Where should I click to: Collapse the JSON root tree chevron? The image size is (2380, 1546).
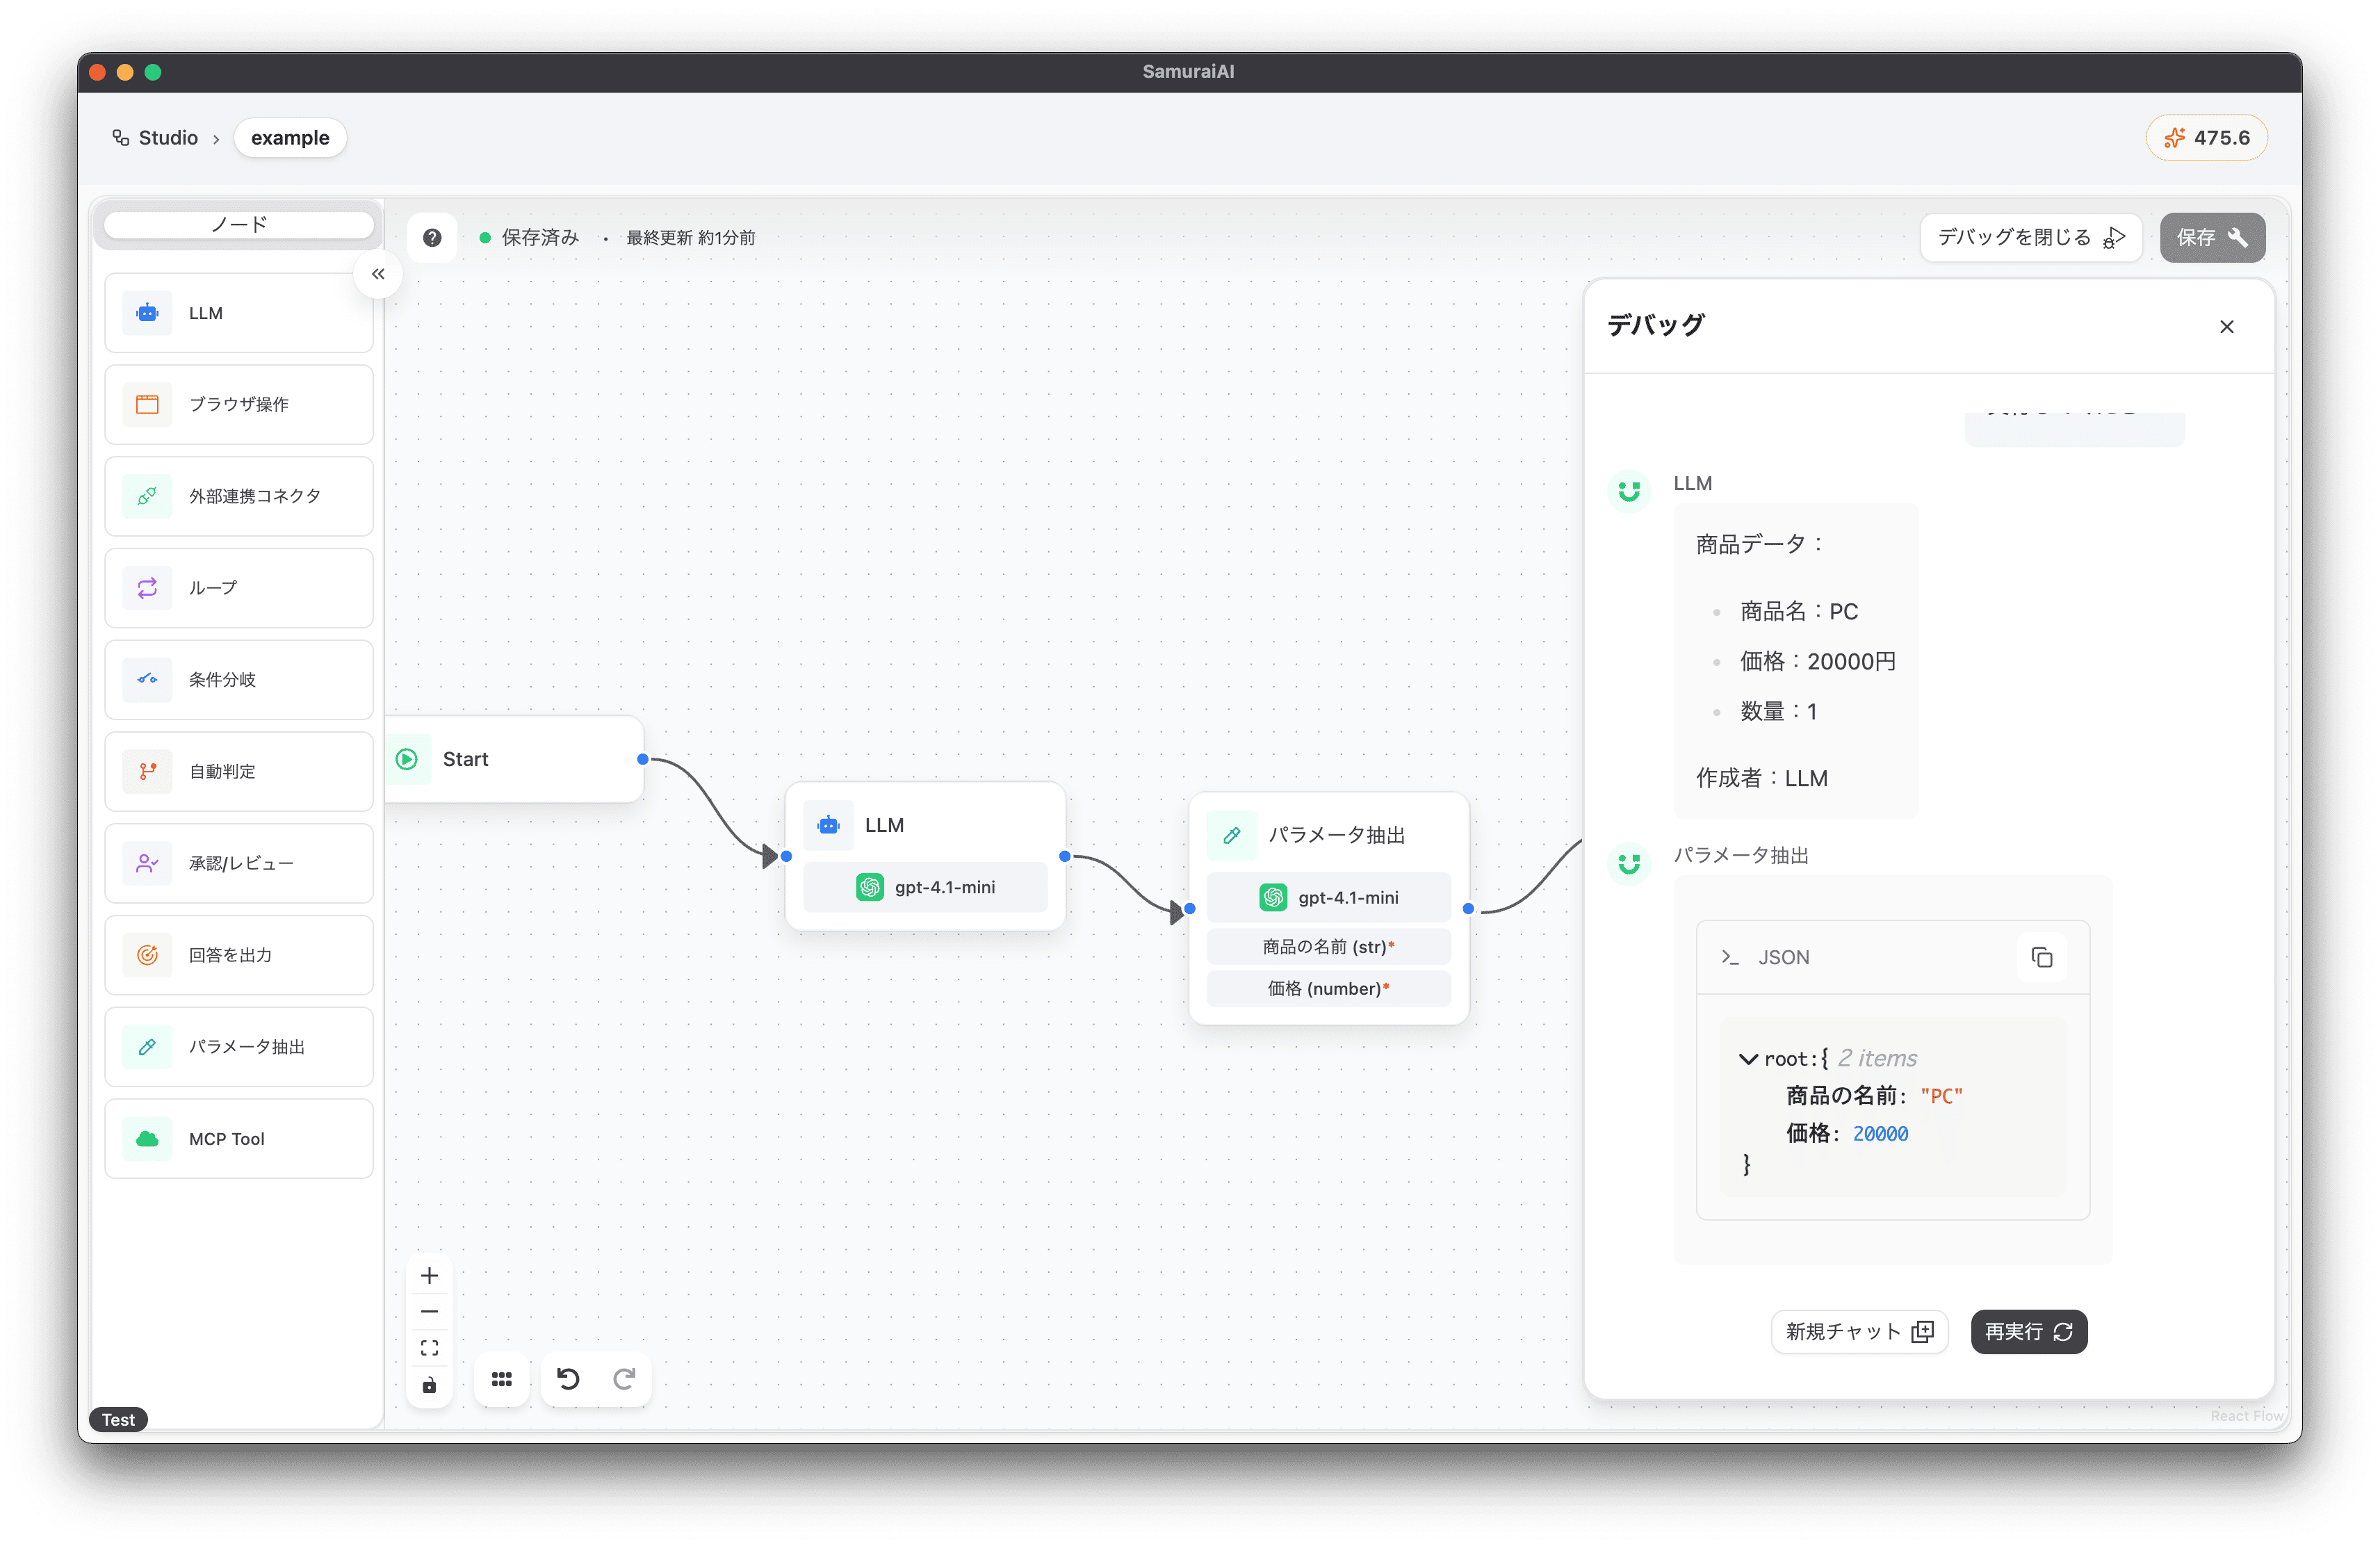pos(1748,1059)
